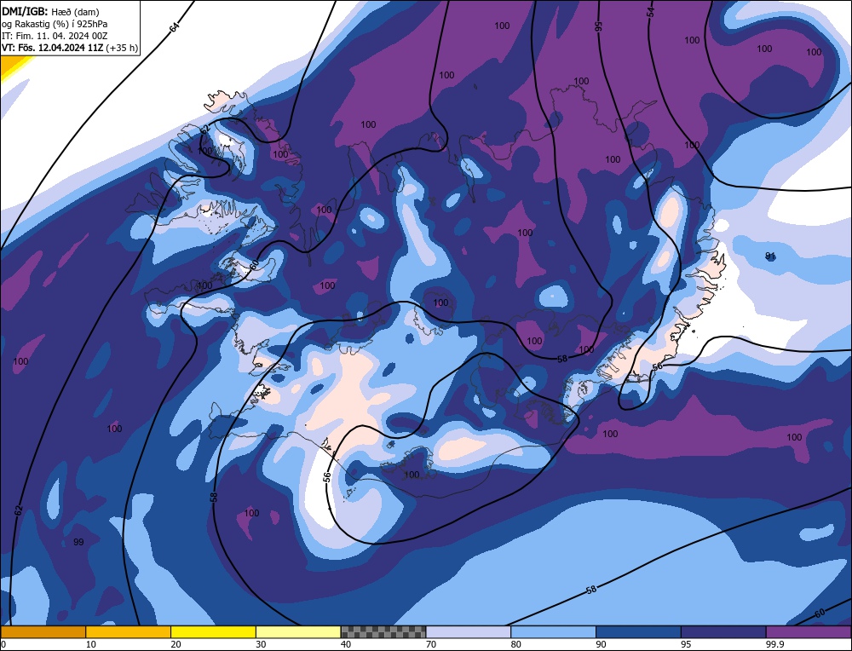
Task: Click the legend scale value '40'
Action: (346, 644)
